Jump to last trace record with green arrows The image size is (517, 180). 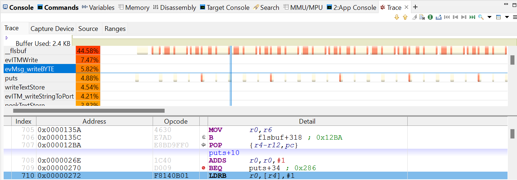[x=472, y=17]
